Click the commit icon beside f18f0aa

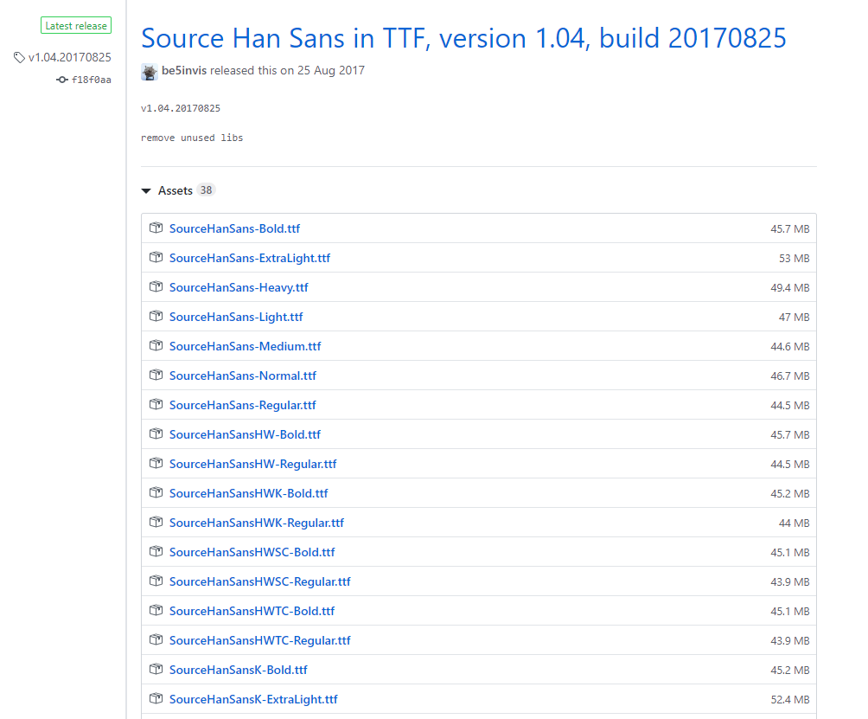[62, 80]
